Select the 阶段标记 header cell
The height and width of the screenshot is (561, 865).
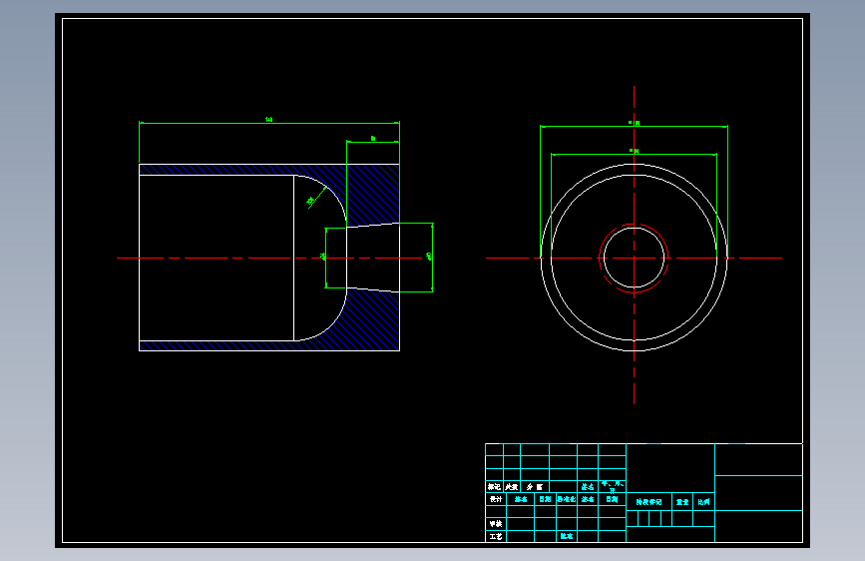[x=649, y=502]
